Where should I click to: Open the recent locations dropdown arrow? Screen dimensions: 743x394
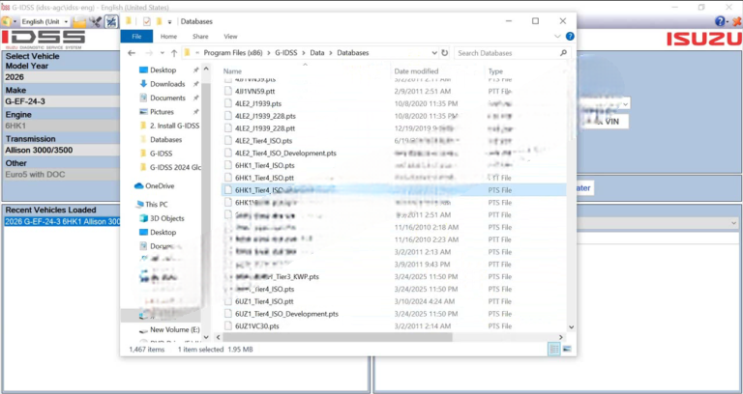tap(163, 53)
